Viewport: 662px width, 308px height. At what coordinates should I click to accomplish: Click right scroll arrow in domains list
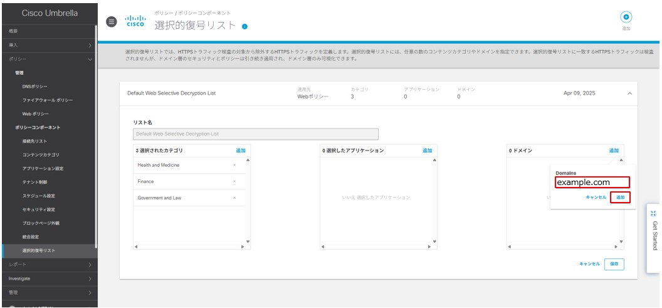tap(616, 247)
